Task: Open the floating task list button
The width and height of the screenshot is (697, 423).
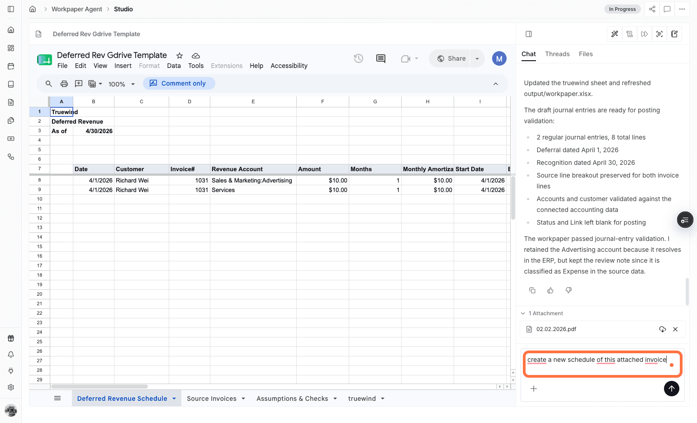Action: coord(685,220)
